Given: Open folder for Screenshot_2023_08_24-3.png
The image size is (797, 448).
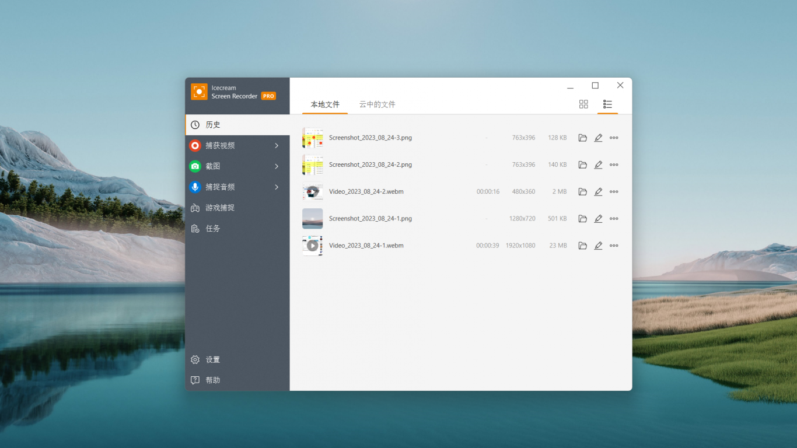Looking at the screenshot, I should 582,138.
